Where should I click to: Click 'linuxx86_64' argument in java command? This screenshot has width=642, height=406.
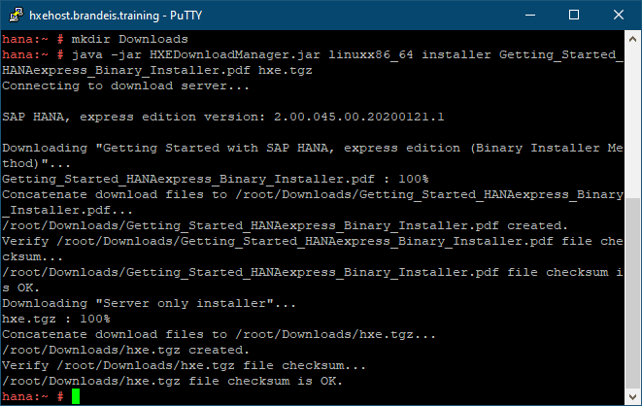[371, 54]
